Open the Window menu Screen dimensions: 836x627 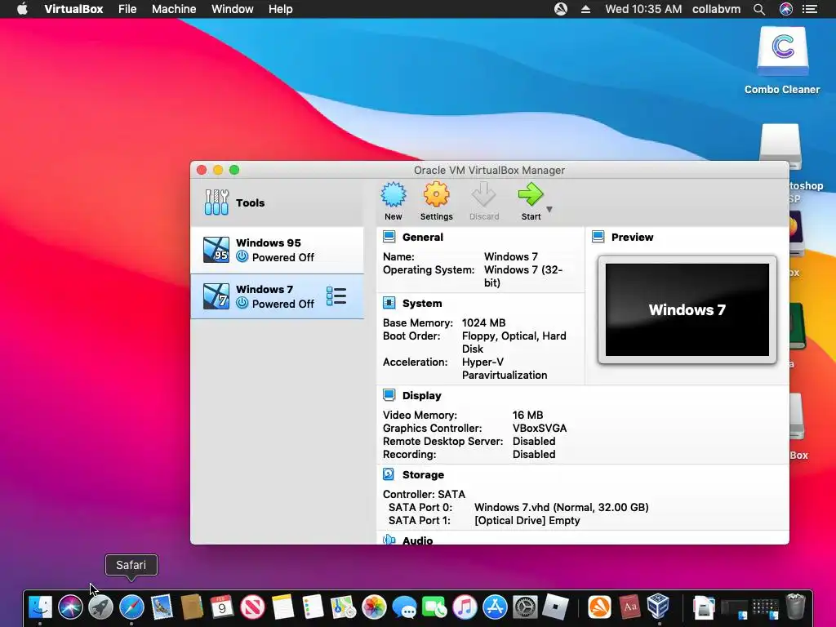pos(233,9)
